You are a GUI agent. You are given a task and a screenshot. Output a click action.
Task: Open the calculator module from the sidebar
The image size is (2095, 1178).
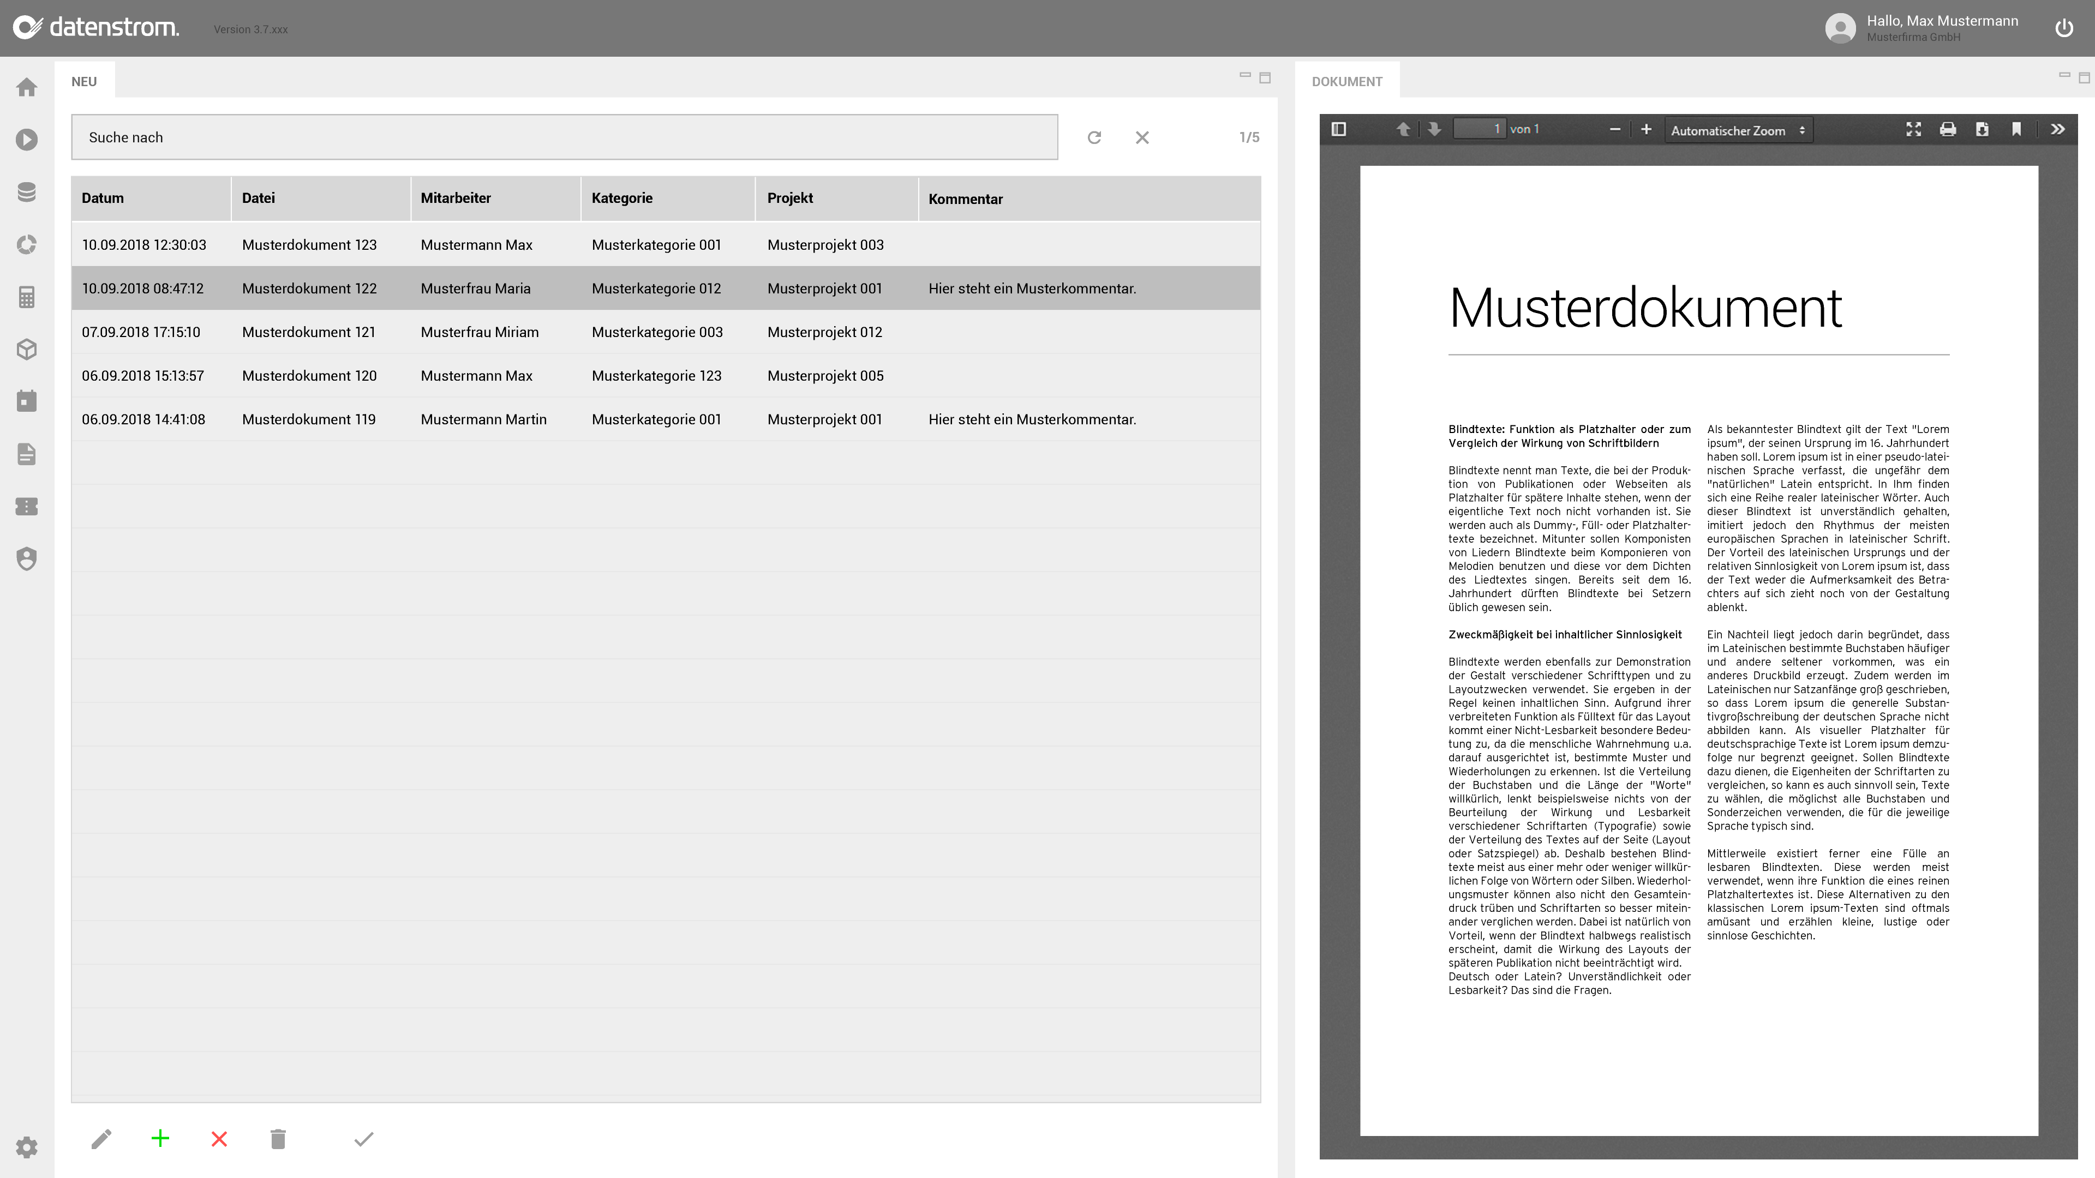click(27, 297)
